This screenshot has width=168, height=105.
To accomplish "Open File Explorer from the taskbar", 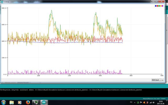I will pyautogui.click(x=12, y=102).
